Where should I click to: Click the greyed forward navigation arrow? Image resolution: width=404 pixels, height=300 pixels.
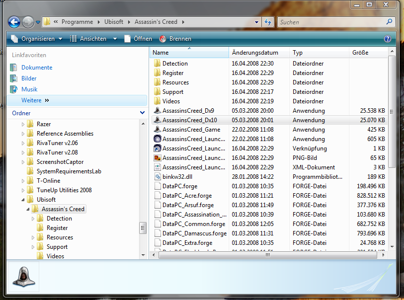point(28,22)
